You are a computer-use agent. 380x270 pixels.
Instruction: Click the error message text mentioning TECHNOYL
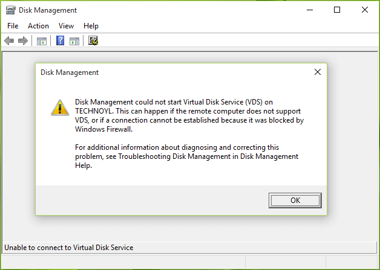(x=189, y=116)
